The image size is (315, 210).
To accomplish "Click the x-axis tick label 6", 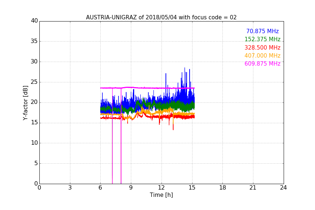I will pyautogui.click(x=100, y=188).
